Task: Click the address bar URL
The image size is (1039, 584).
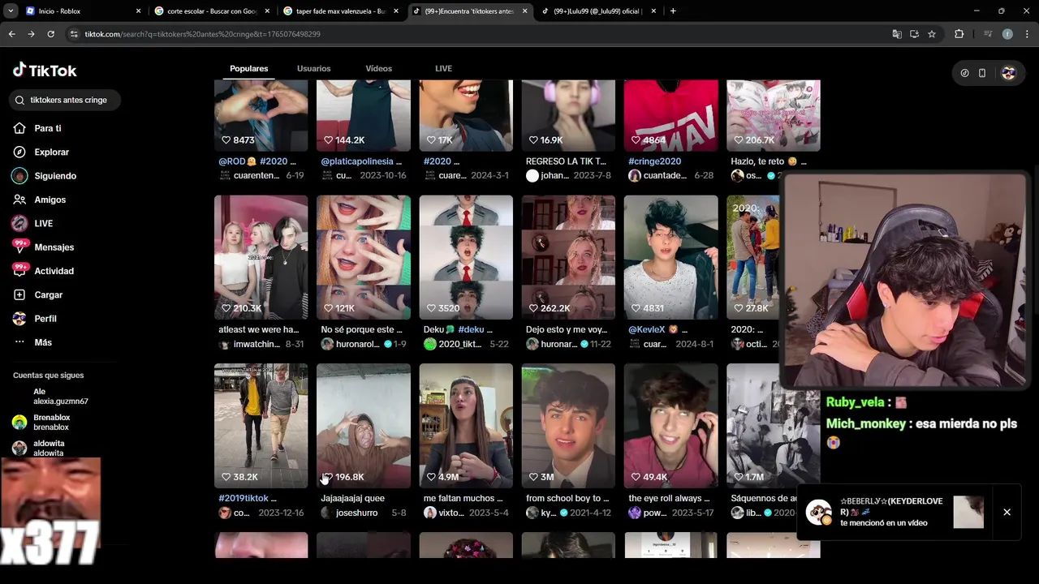Action: coord(203,34)
